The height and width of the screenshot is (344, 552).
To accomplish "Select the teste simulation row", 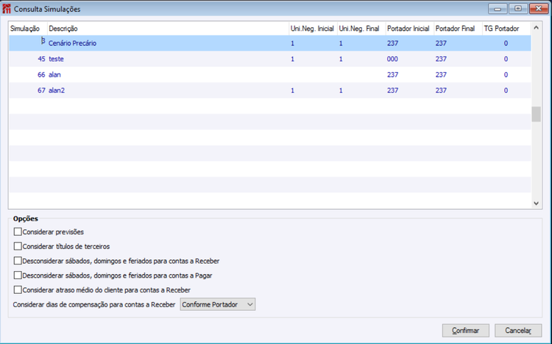I will [270, 59].
